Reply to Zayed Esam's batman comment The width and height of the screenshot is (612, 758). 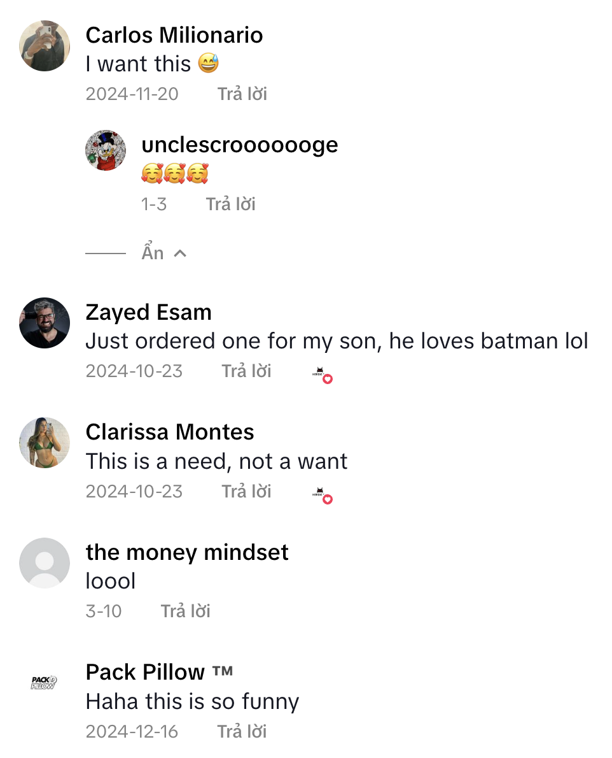[x=246, y=371]
